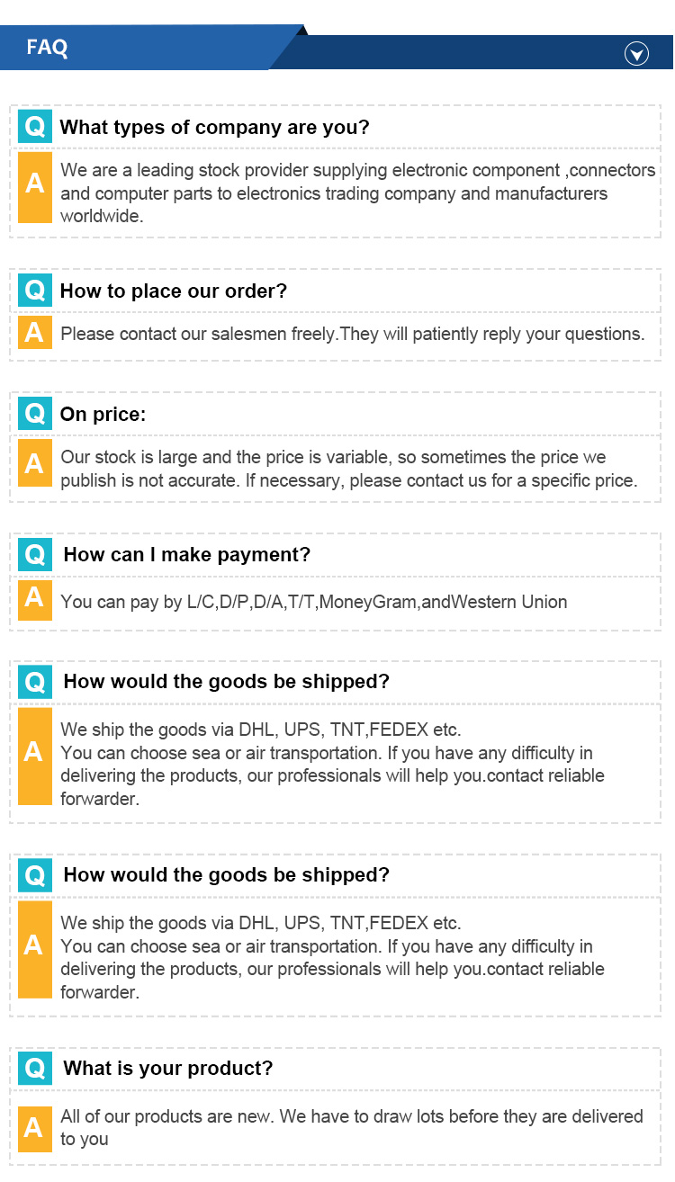Open the "On price:" question heading

point(103,415)
